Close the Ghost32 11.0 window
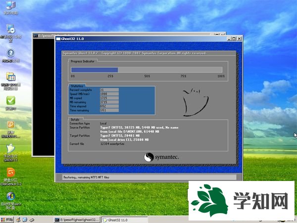 [x=239, y=39]
